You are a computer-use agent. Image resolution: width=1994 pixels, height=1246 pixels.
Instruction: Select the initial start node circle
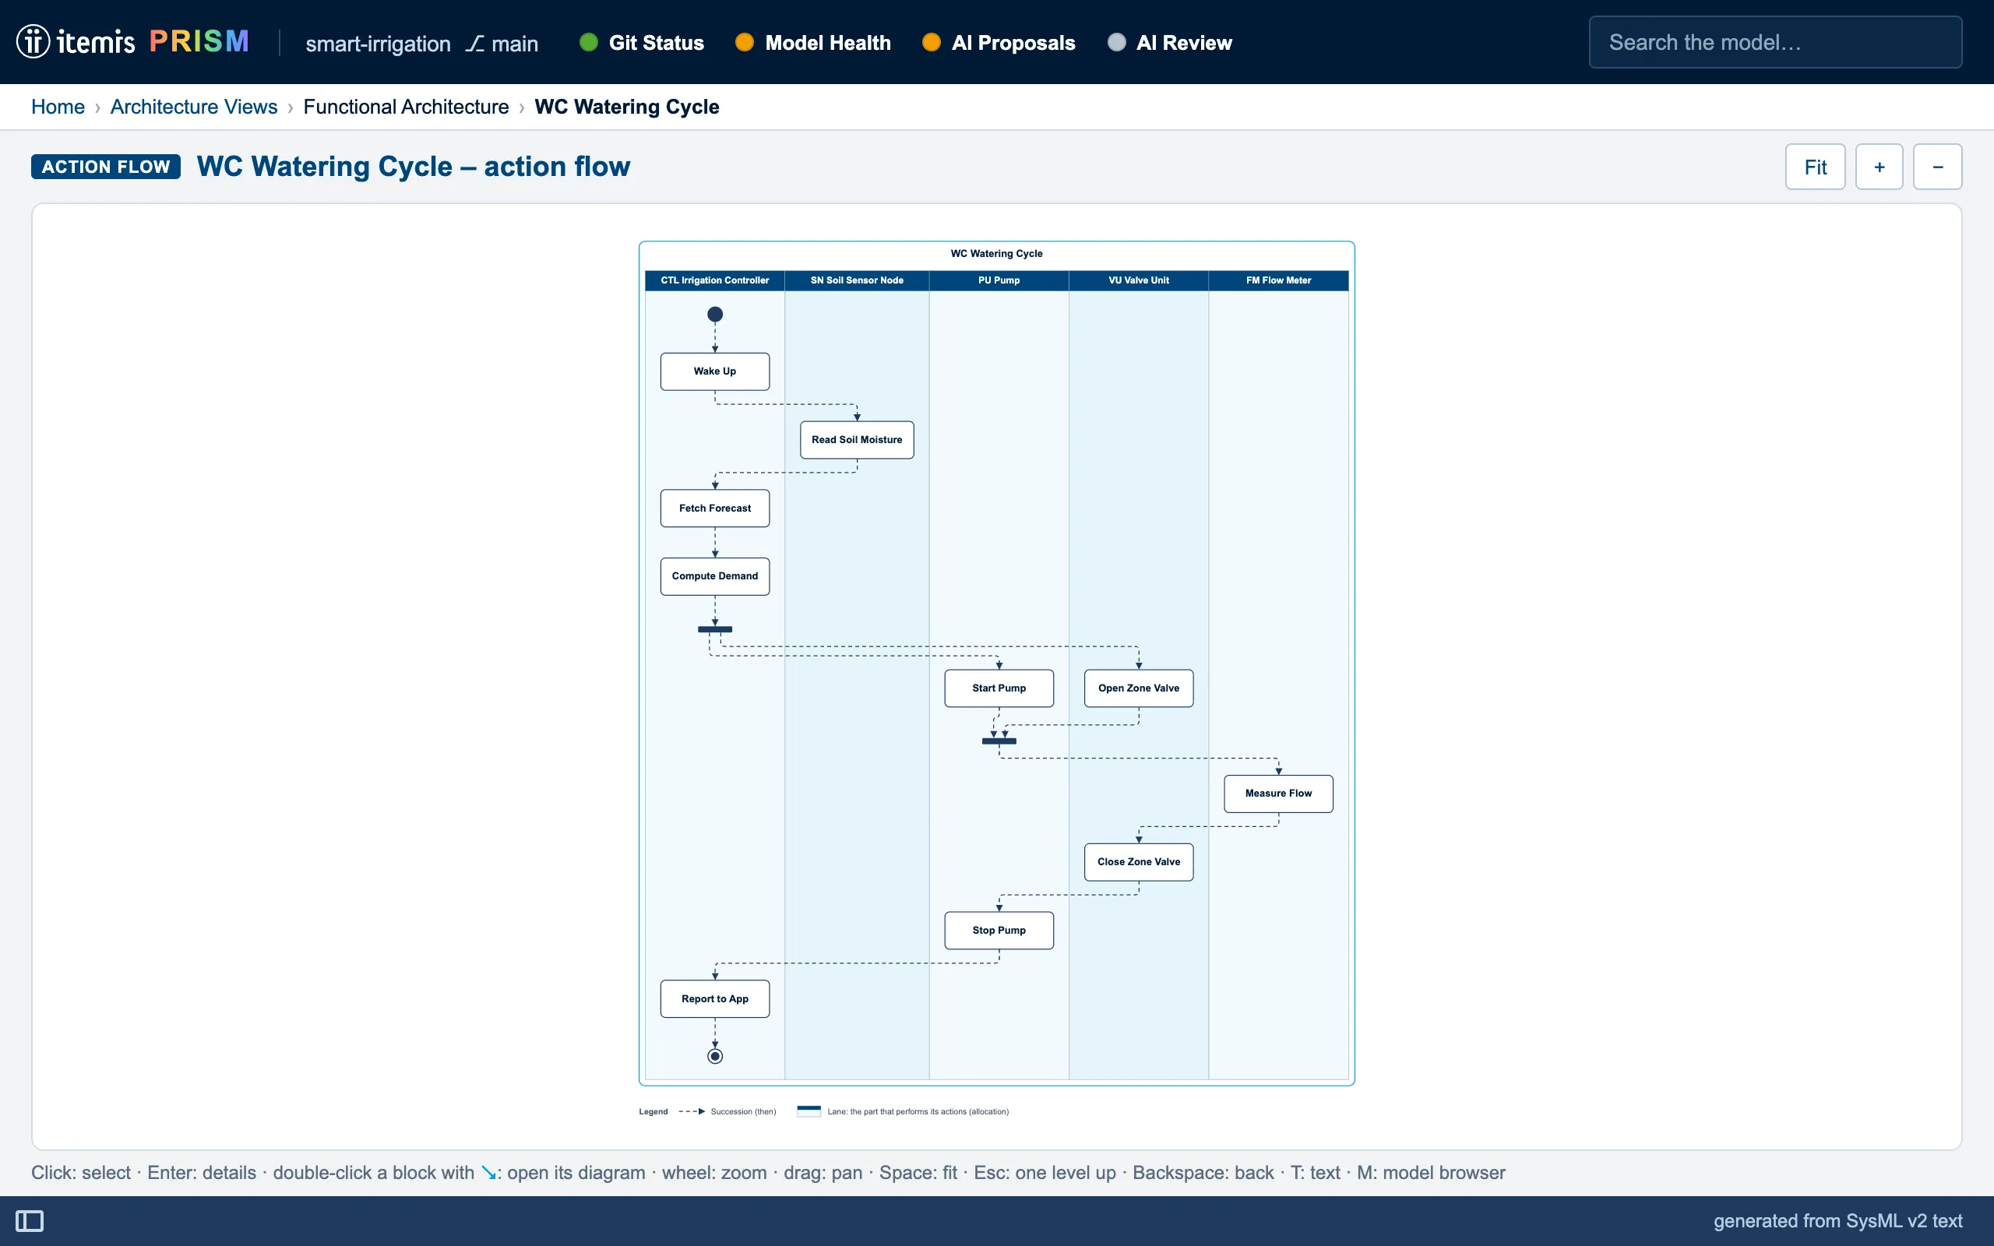point(715,314)
